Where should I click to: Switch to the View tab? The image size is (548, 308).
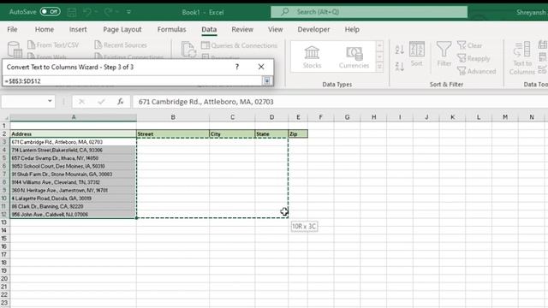click(x=276, y=29)
